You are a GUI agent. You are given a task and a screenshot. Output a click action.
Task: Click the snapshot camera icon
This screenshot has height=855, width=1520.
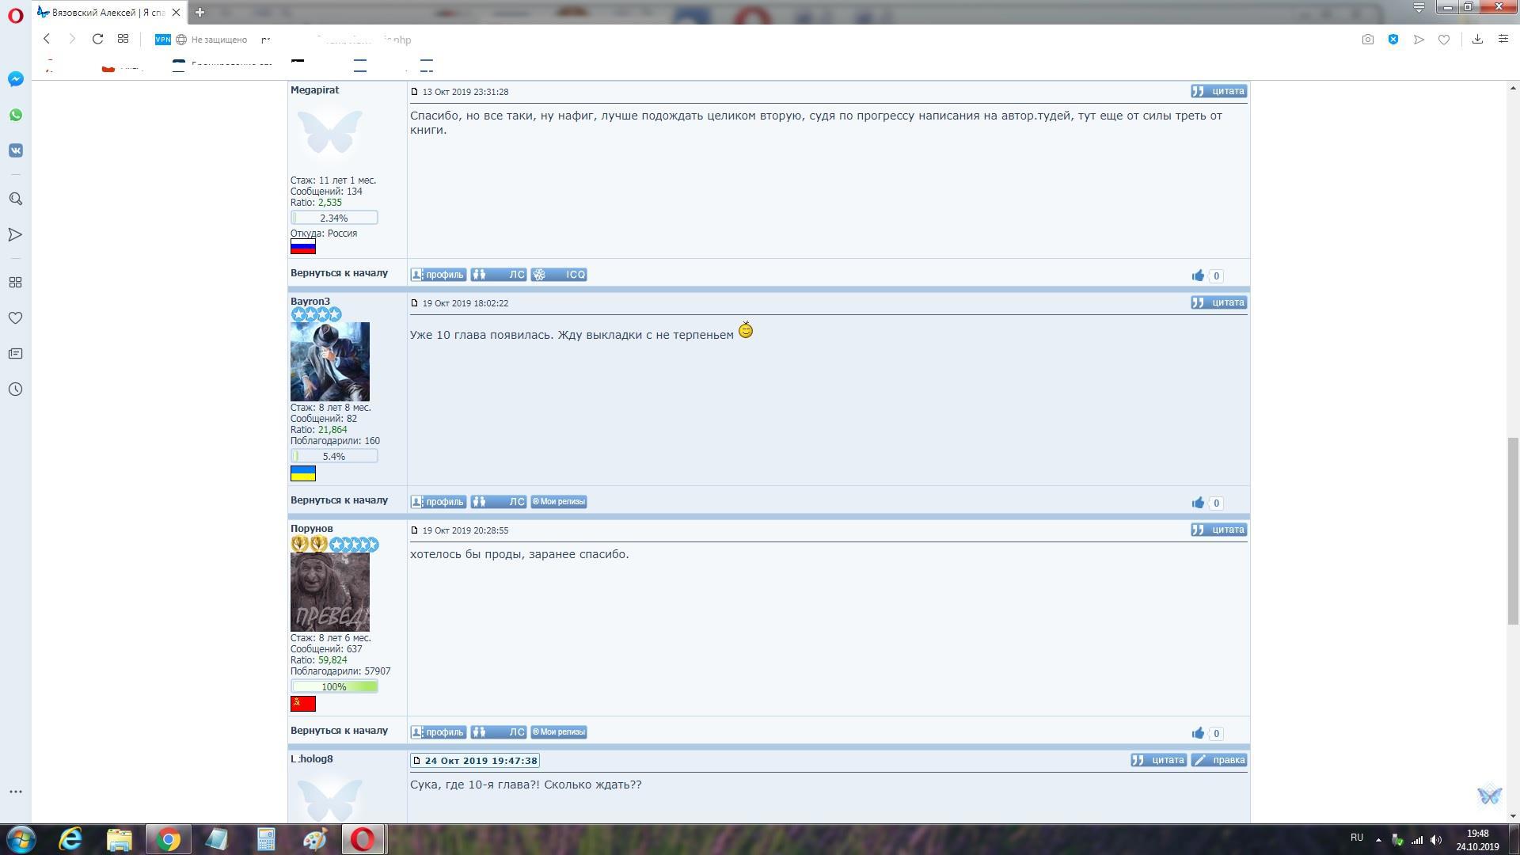pos(1367,40)
